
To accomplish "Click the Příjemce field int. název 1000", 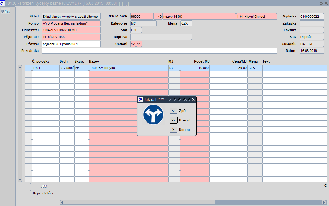I will click(x=71, y=37).
